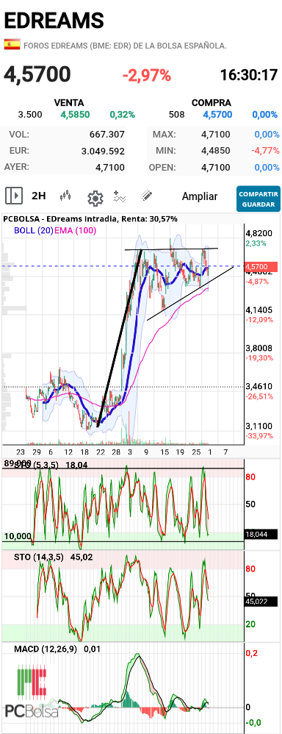The height and width of the screenshot is (734, 282).
Task: Click the Spanish flag icon
Action: pos(12,44)
